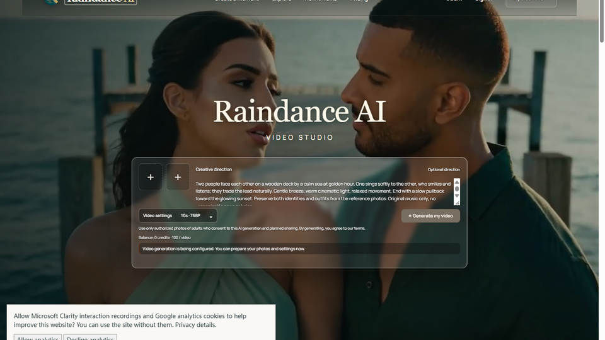Click 'Optional direction' label

tap(444, 169)
